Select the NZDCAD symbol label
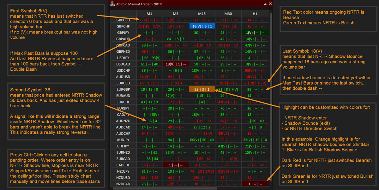The width and height of the screenshot is (379, 190). [123, 184]
